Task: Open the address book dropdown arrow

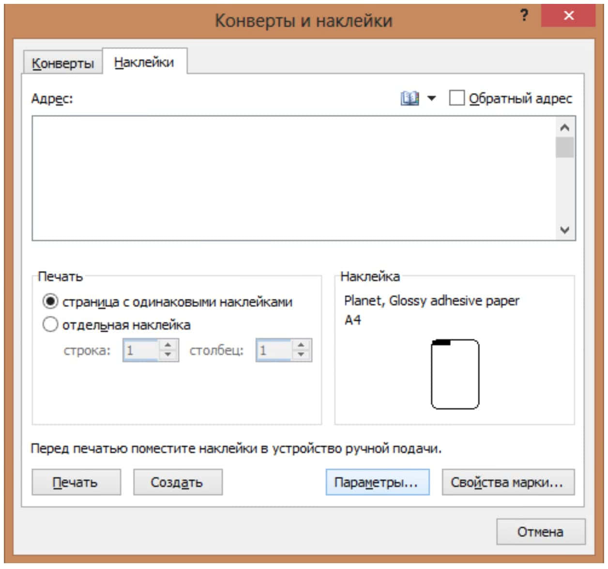Action: tap(431, 99)
